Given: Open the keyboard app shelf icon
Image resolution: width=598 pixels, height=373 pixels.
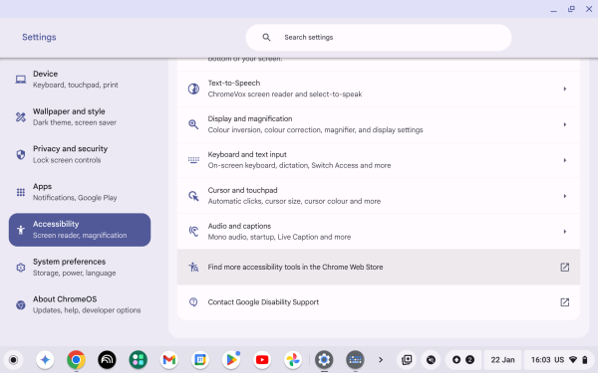Looking at the screenshot, I should (x=355, y=360).
